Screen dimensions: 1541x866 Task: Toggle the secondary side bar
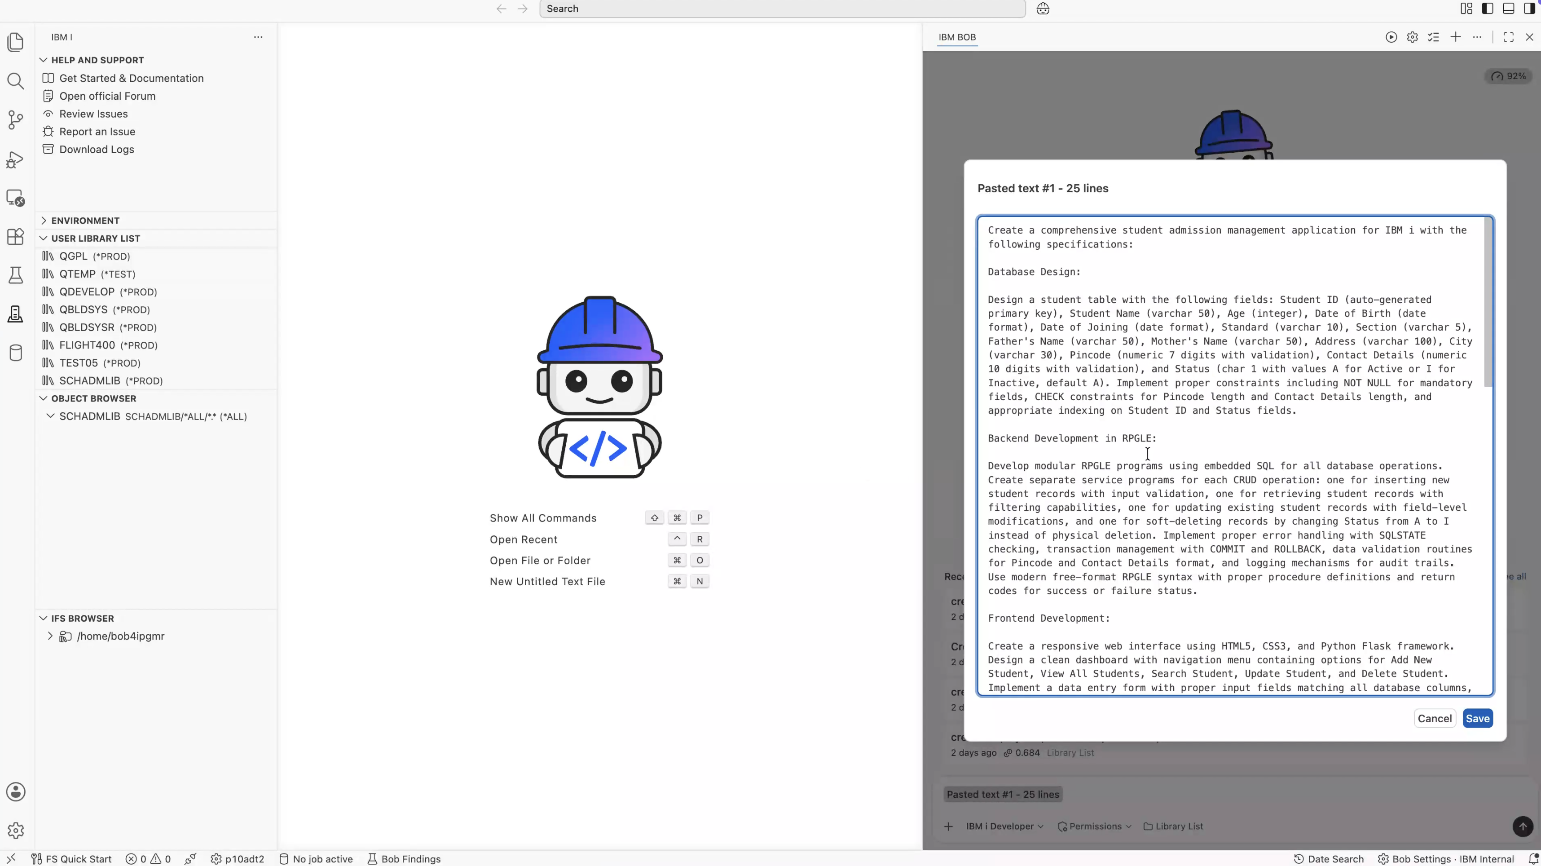click(1529, 9)
